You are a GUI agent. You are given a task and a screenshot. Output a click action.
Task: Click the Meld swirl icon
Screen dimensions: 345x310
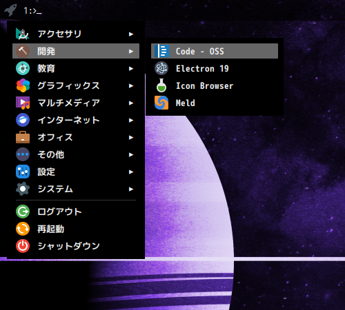tap(161, 103)
